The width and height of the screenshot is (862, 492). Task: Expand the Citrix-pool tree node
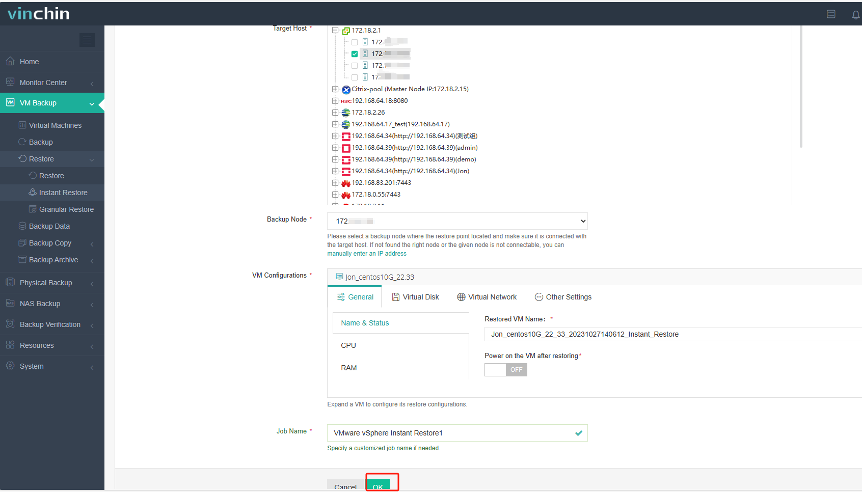pos(335,89)
